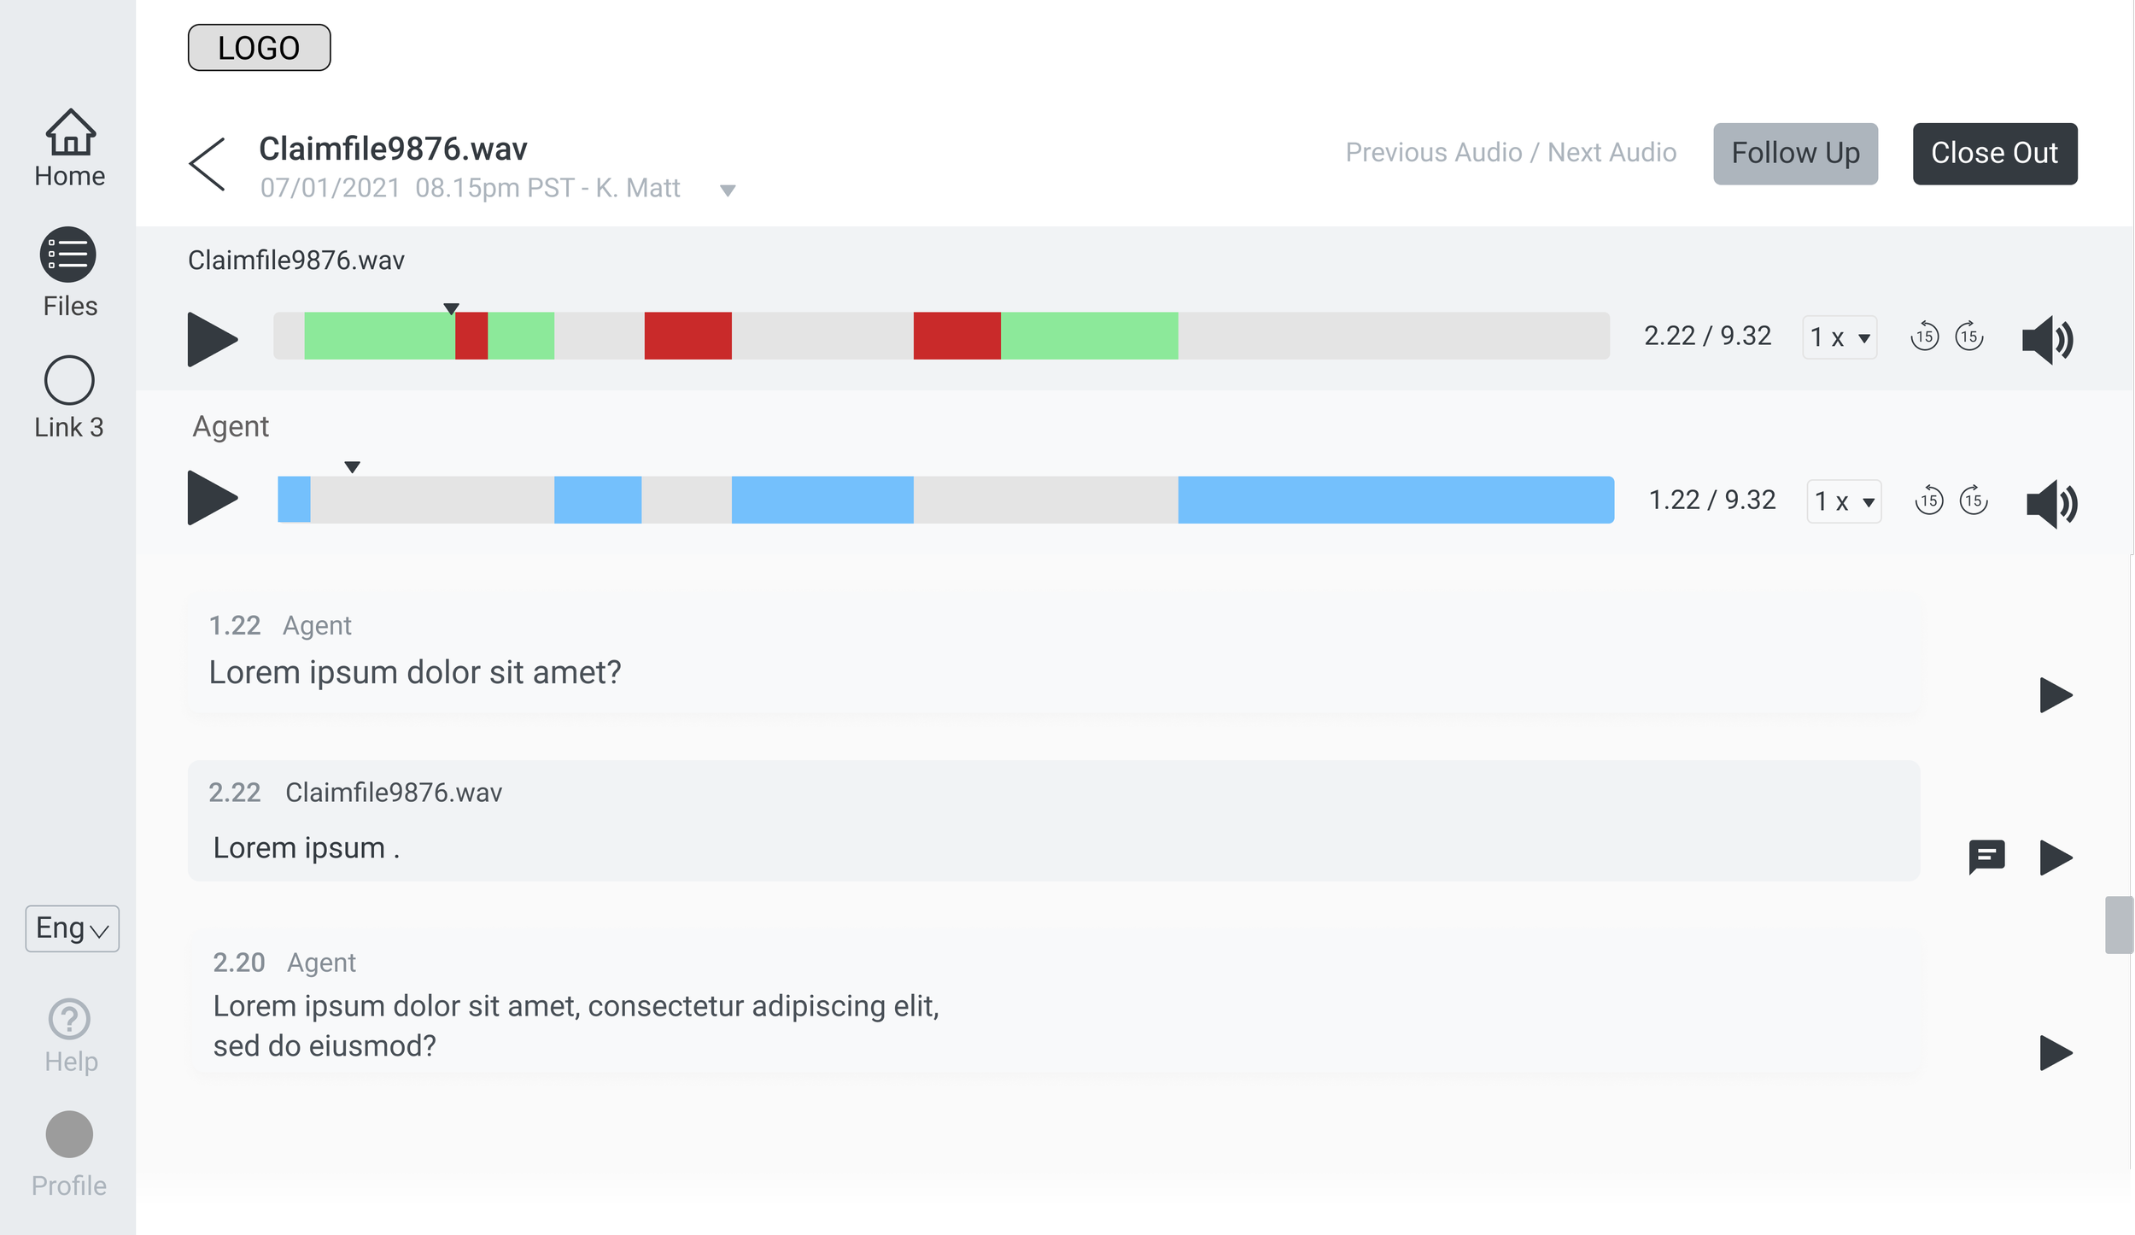Open comment on 2.22 transcript entry
The height and width of the screenshot is (1235, 2135).
[x=1986, y=856]
